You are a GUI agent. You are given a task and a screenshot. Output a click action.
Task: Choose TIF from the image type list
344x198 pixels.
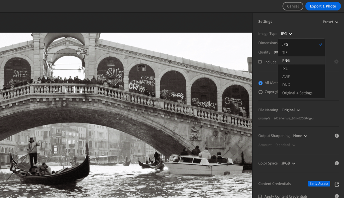(285, 53)
